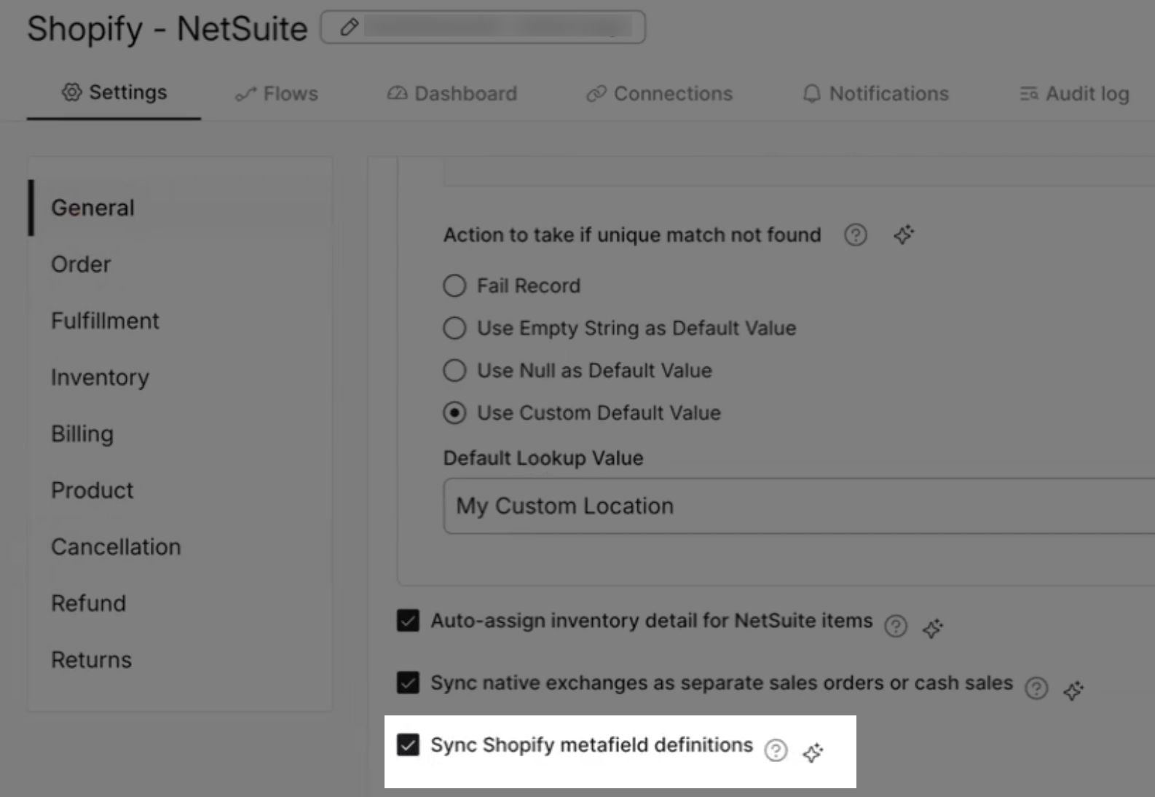Viewport: 1155px width, 797px height.
Task: Open Billing settings section
Action: coord(82,434)
